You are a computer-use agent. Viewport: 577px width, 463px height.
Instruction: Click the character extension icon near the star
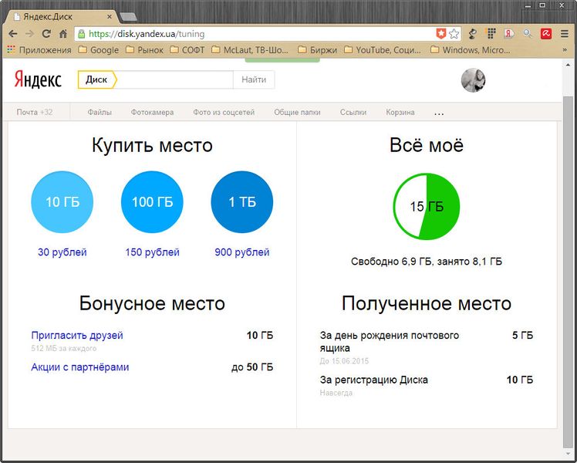(473, 34)
